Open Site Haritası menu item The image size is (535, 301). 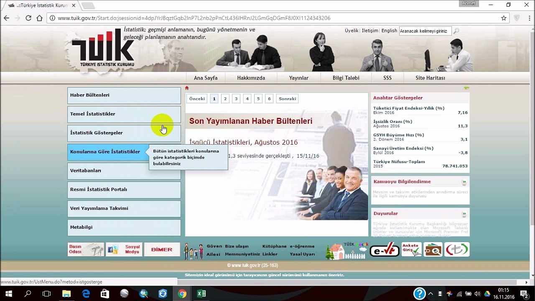click(430, 78)
